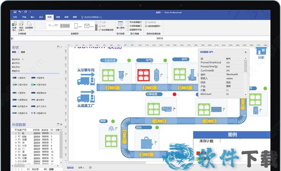This screenshot has height=171, width=281.
Task: Open the Advanced Data Graphics dropdown
Action: click(154, 26)
